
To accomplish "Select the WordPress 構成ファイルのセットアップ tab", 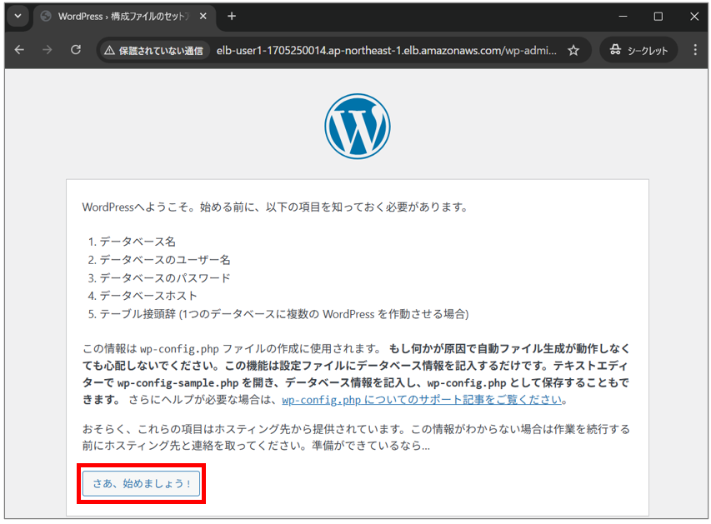I will point(124,17).
